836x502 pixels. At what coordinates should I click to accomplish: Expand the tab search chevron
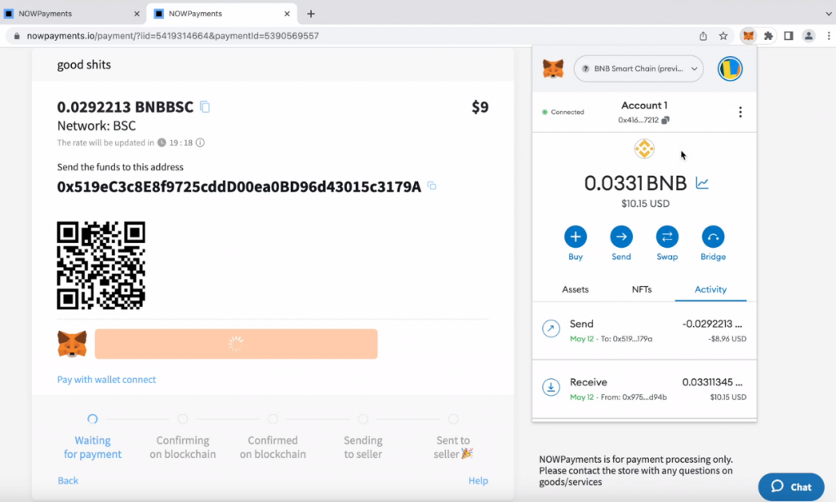click(829, 14)
